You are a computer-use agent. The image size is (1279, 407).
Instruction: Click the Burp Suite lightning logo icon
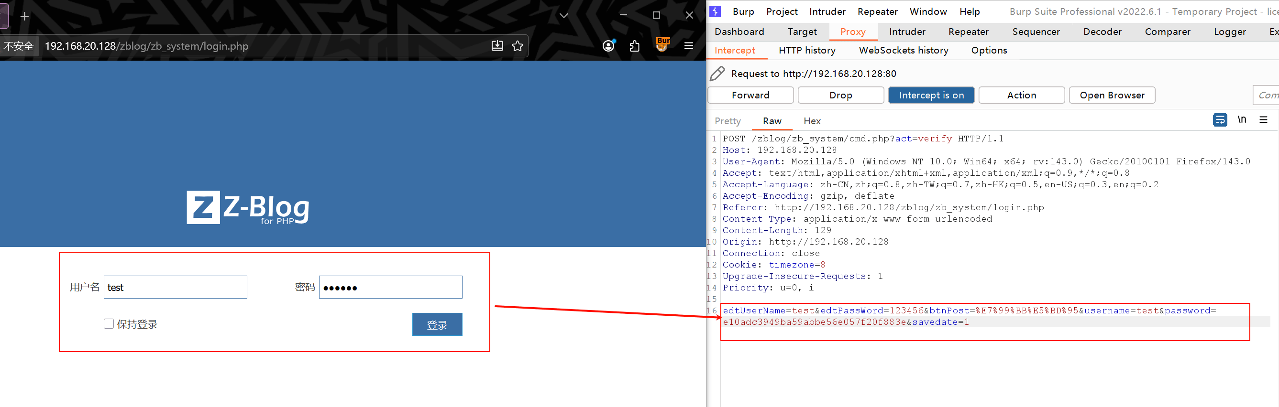pos(715,11)
